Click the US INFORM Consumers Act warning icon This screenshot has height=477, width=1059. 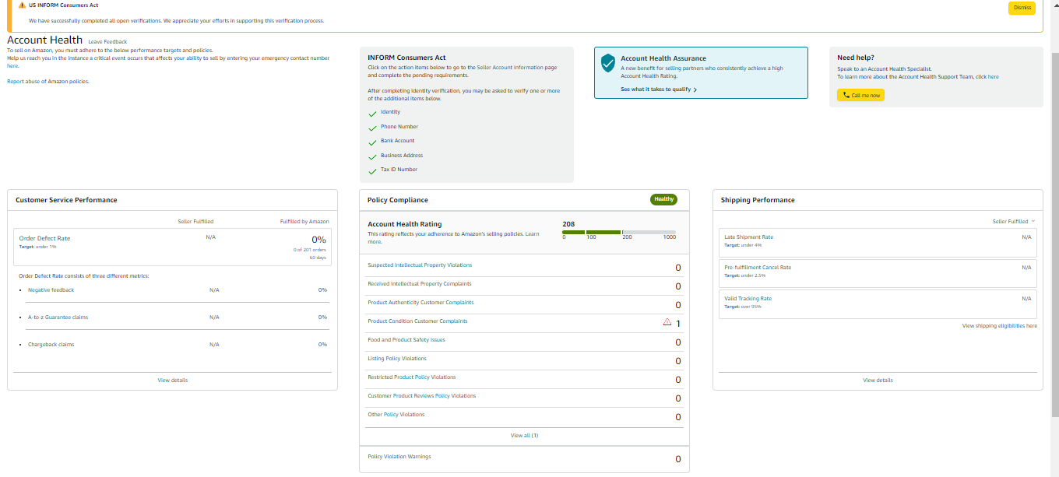coord(22,5)
